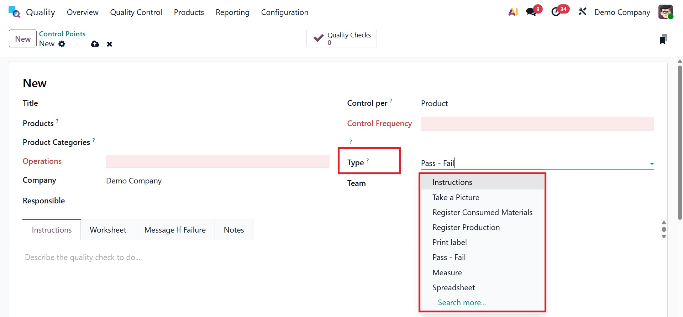
Task: Open the gear actions menu
Action: coord(62,44)
